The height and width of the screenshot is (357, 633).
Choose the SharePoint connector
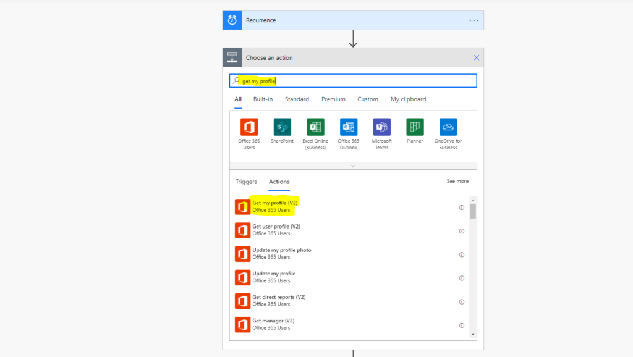tap(282, 131)
